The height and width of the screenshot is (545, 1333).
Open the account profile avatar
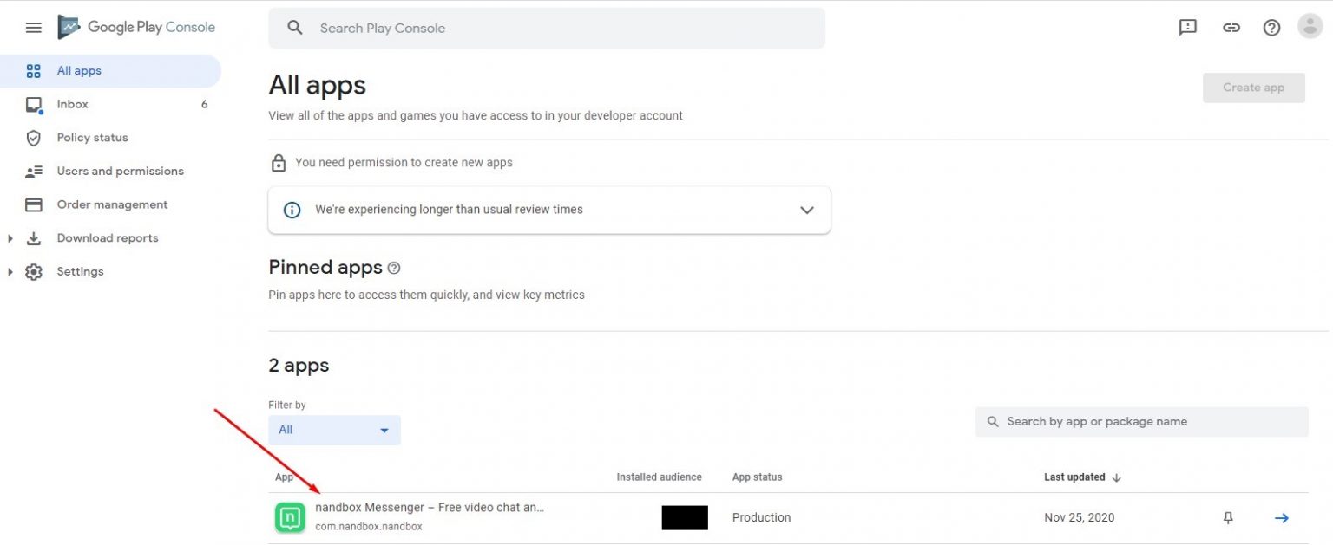pos(1309,26)
